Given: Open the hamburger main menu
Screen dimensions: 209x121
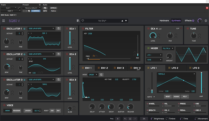Looking at the screenshot, I should click(x=3, y=21).
